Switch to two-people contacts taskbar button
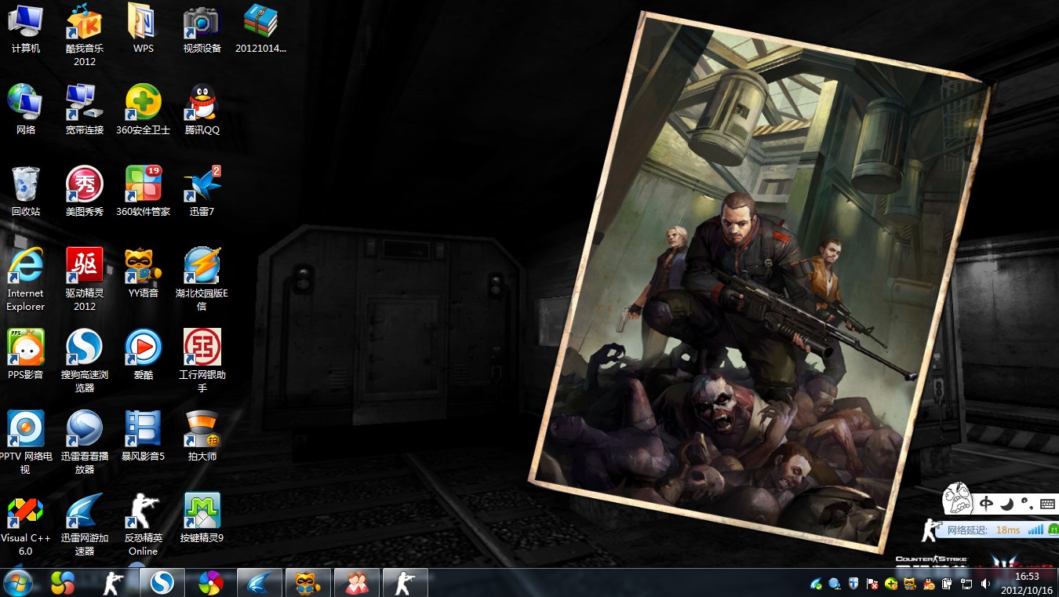 (357, 583)
